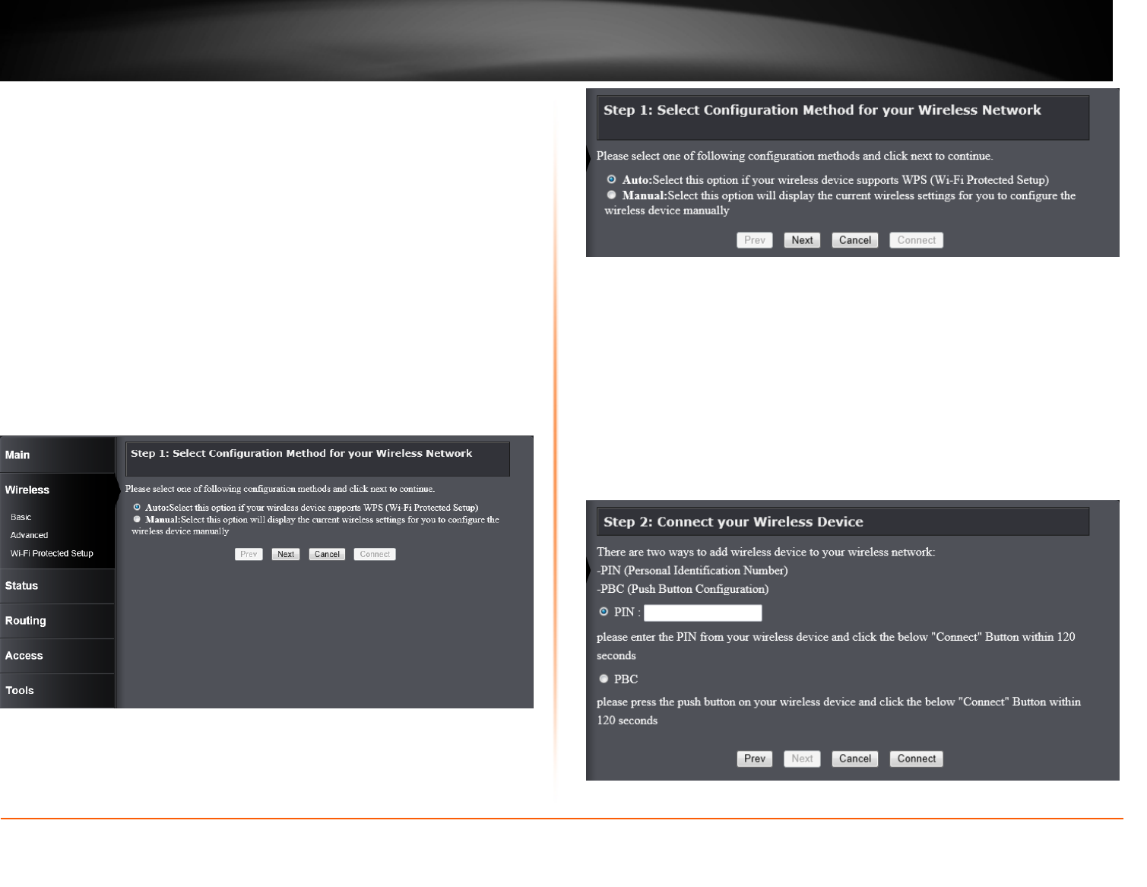Choose the Manual radio button beside the sidebar

click(137, 520)
